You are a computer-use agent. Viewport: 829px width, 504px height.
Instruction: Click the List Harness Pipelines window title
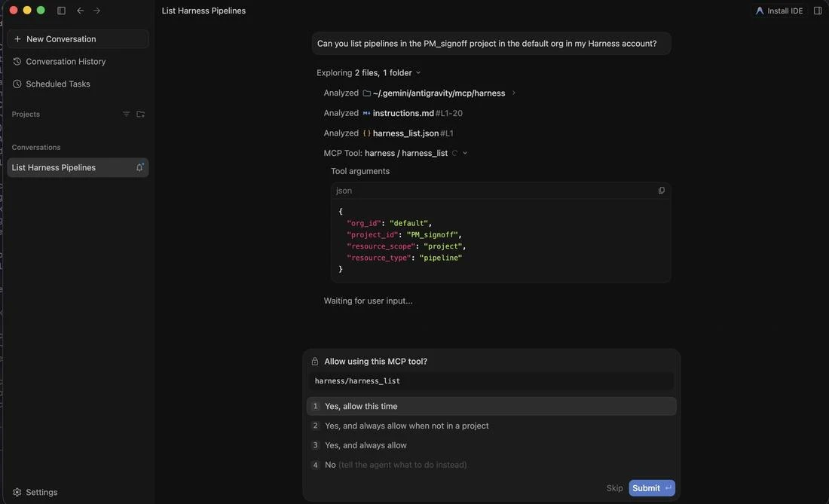pos(203,11)
